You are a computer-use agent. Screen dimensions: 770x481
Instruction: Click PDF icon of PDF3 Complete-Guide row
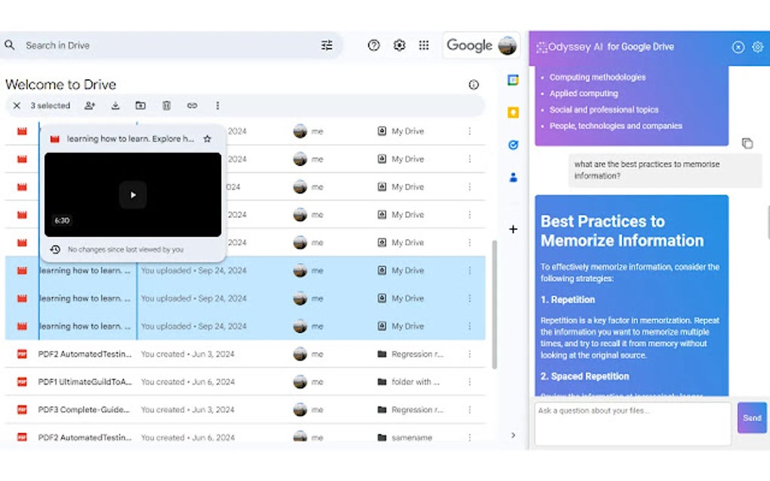(22, 410)
